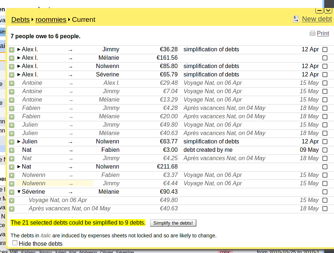Delete the €49.80 Voyage Nat sub-debt under Séverine

point(12,201)
